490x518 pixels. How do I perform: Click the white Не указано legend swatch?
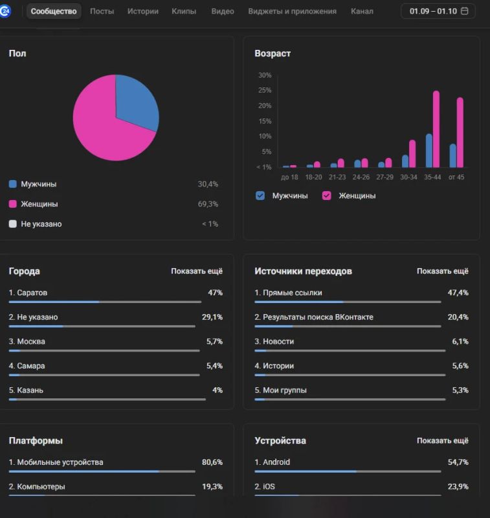(12, 223)
